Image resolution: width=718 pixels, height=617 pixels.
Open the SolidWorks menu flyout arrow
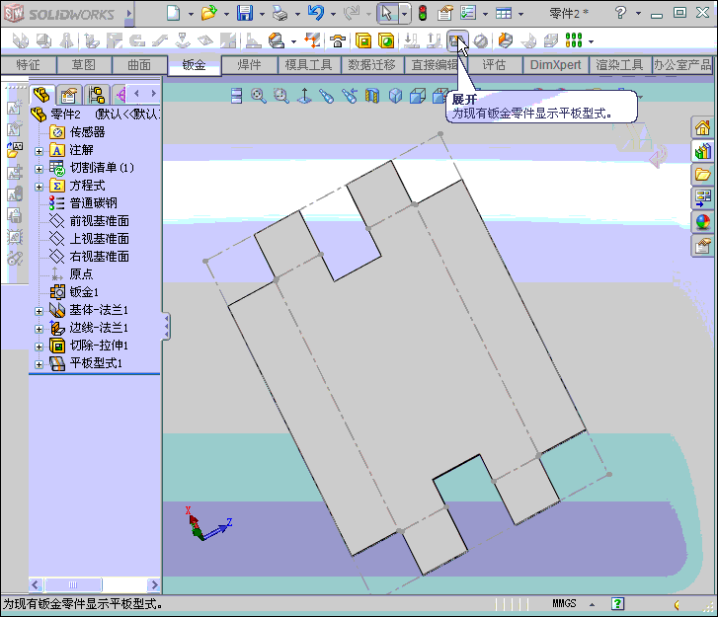point(129,14)
